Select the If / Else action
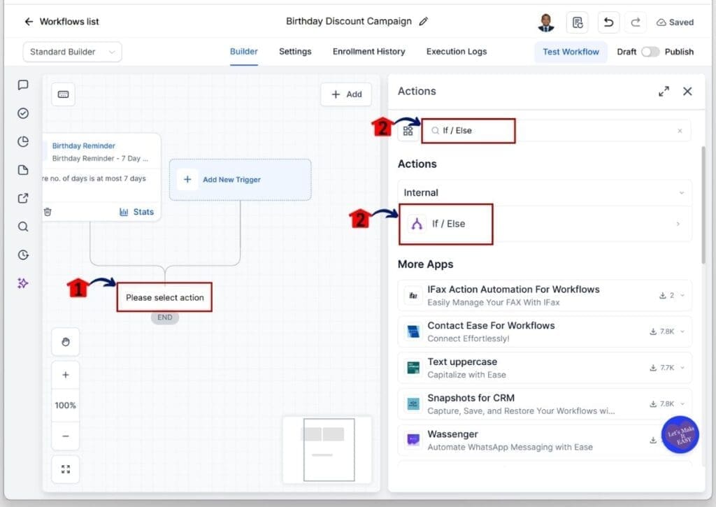The height and width of the screenshot is (507, 716). (545, 224)
